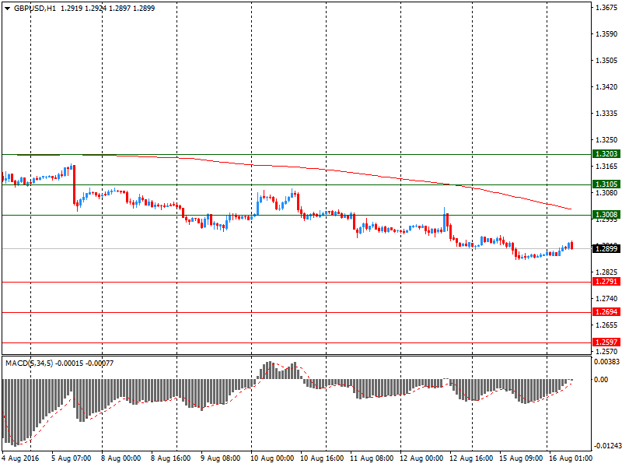Click the 0.00383 MACD scale value
622x467 pixels.
pyautogui.click(x=606, y=362)
